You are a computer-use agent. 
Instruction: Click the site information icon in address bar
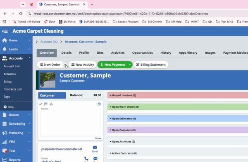pyautogui.click(x=30, y=14)
